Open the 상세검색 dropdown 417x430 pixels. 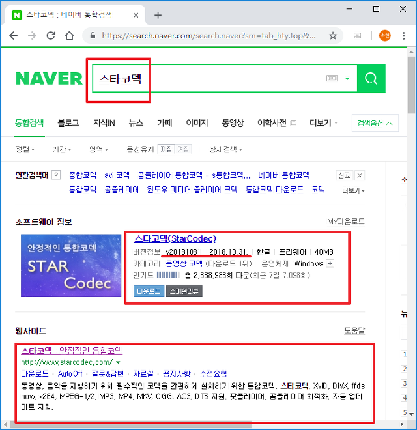pos(226,149)
